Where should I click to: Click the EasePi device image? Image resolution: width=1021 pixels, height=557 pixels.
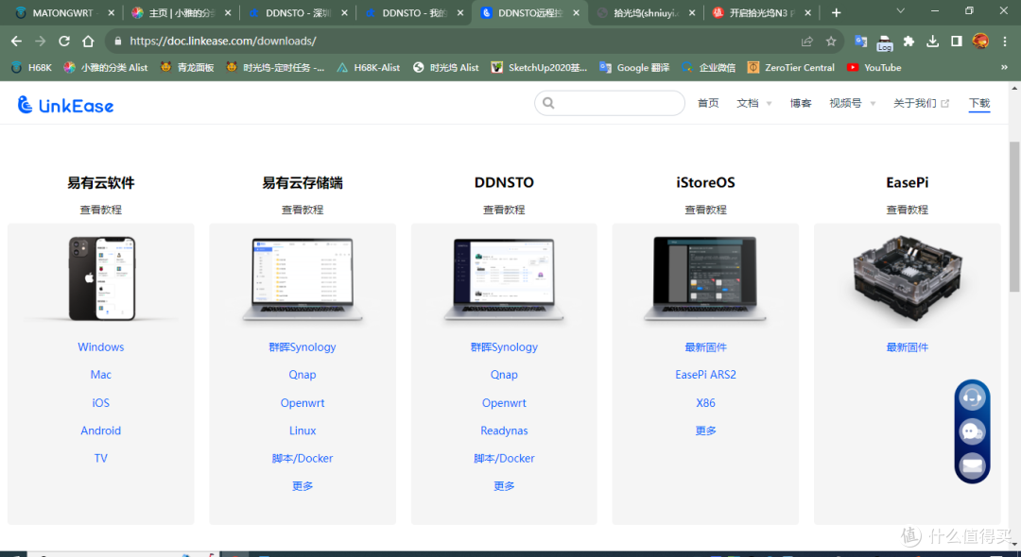pyautogui.click(x=907, y=277)
